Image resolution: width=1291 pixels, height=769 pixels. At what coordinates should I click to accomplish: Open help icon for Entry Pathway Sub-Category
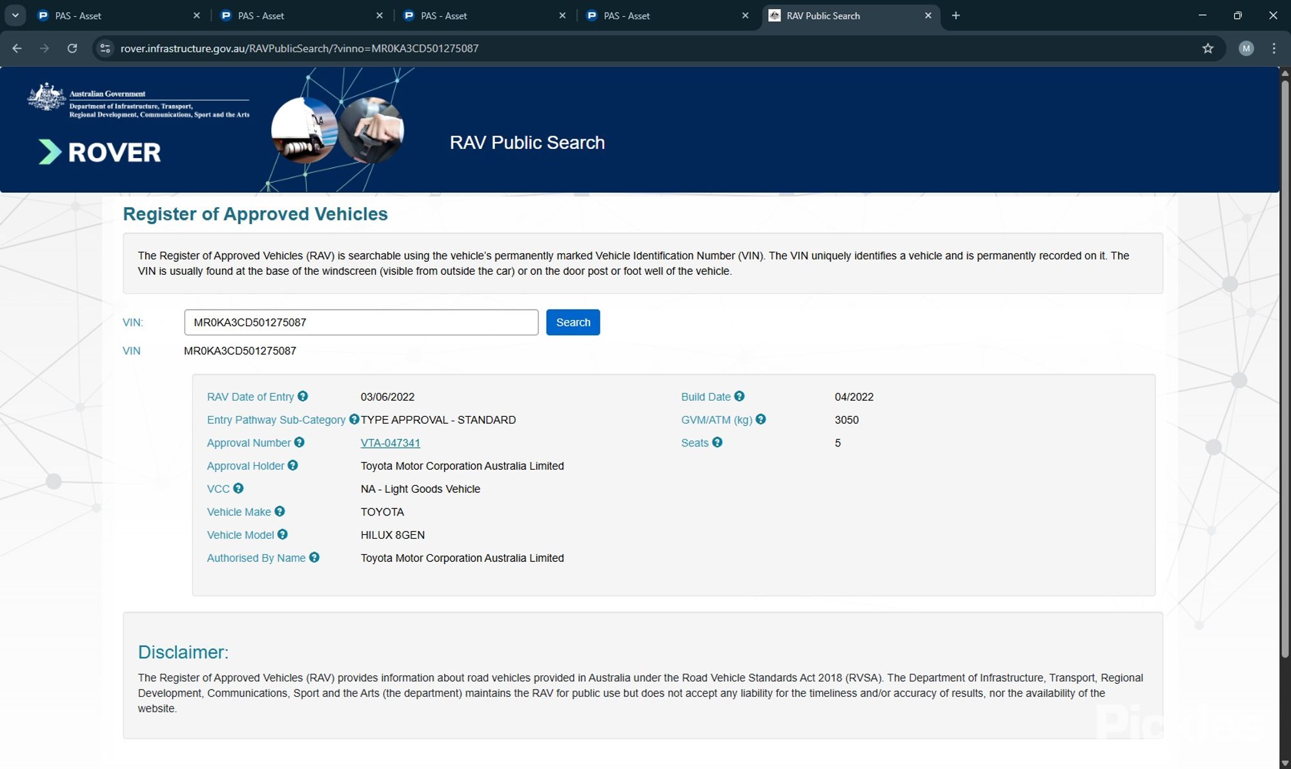[354, 419]
